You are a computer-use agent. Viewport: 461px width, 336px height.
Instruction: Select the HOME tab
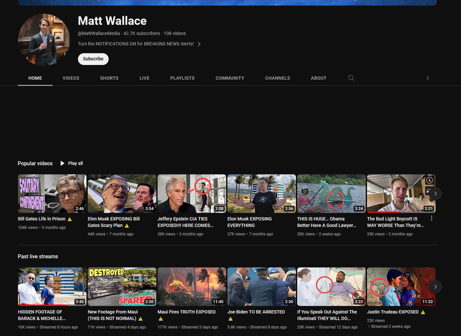coord(35,78)
